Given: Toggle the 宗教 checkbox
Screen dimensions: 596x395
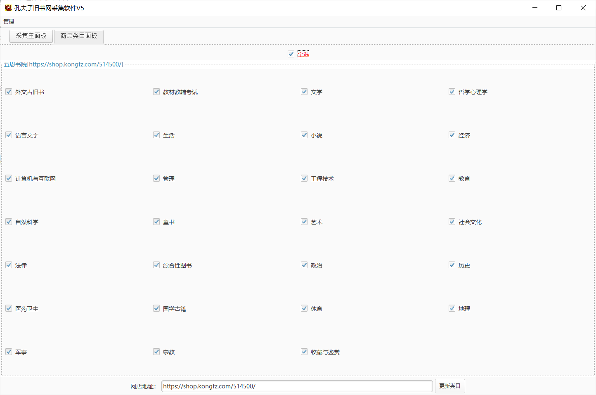Looking at the screenshot, I should click(x=156, y=352).
